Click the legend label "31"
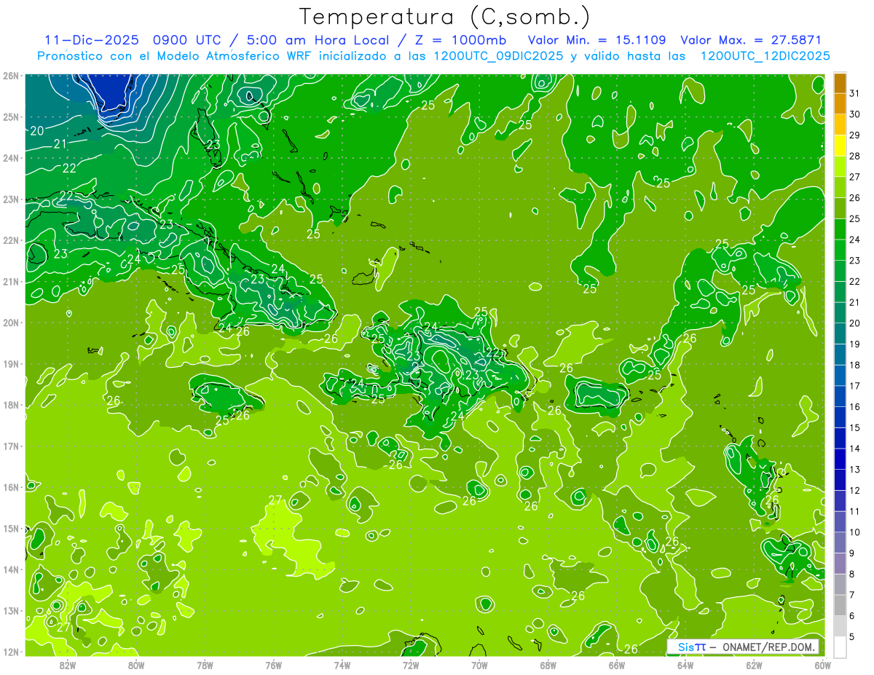The image size is (874, 675). coord(854,93)
